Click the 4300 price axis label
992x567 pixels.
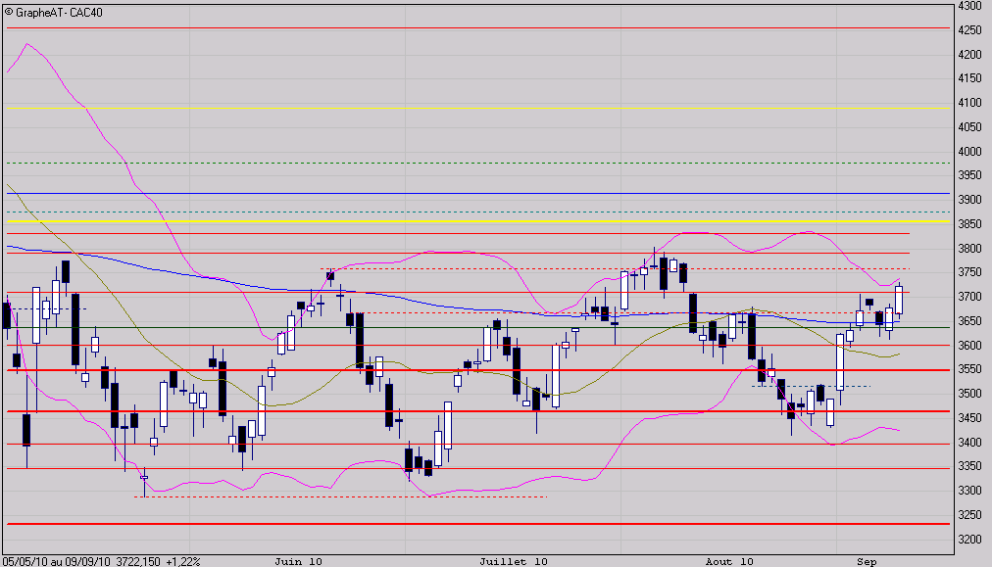coord(969,6)
